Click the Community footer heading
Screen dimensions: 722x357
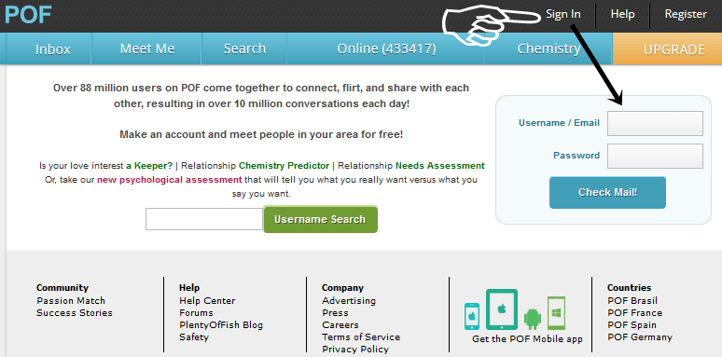(x=62, y=288)
